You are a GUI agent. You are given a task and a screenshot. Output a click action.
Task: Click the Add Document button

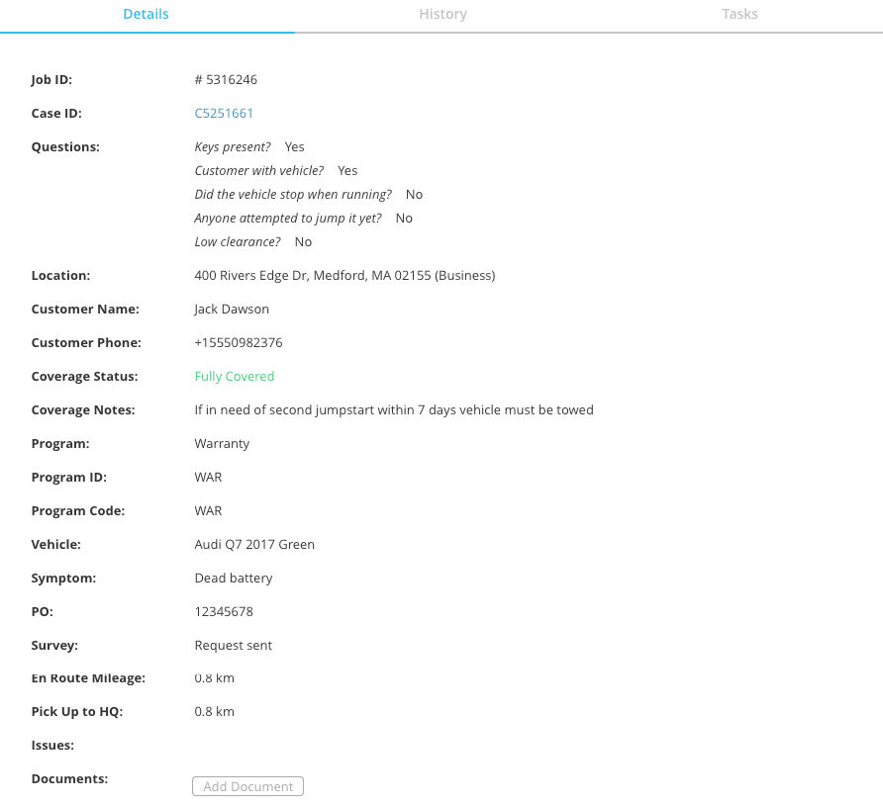tap(247, 786)
